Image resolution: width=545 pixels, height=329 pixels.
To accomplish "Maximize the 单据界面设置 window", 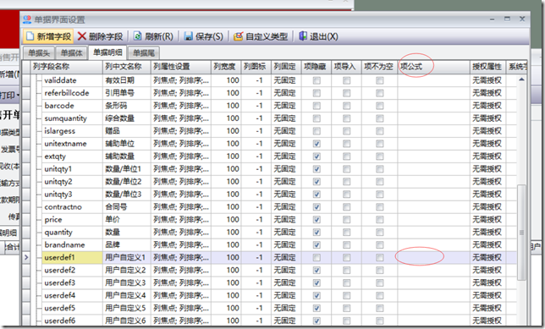I will 507,19.
